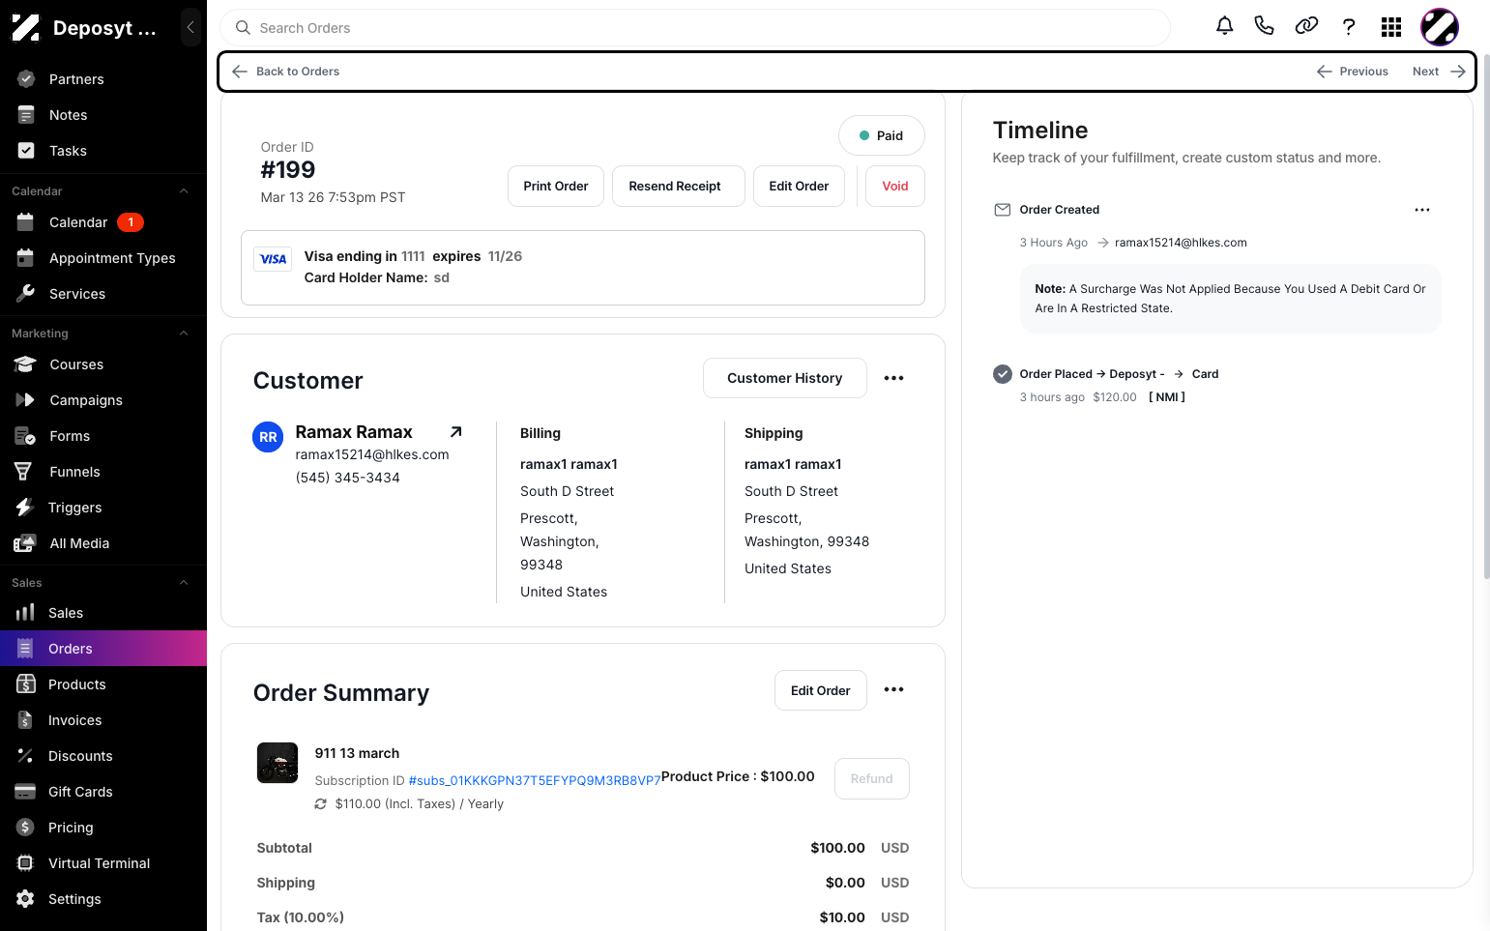The height and width of the screenshot is (931, 1490).
Task: Go to Previous order
Action: 1352,72
